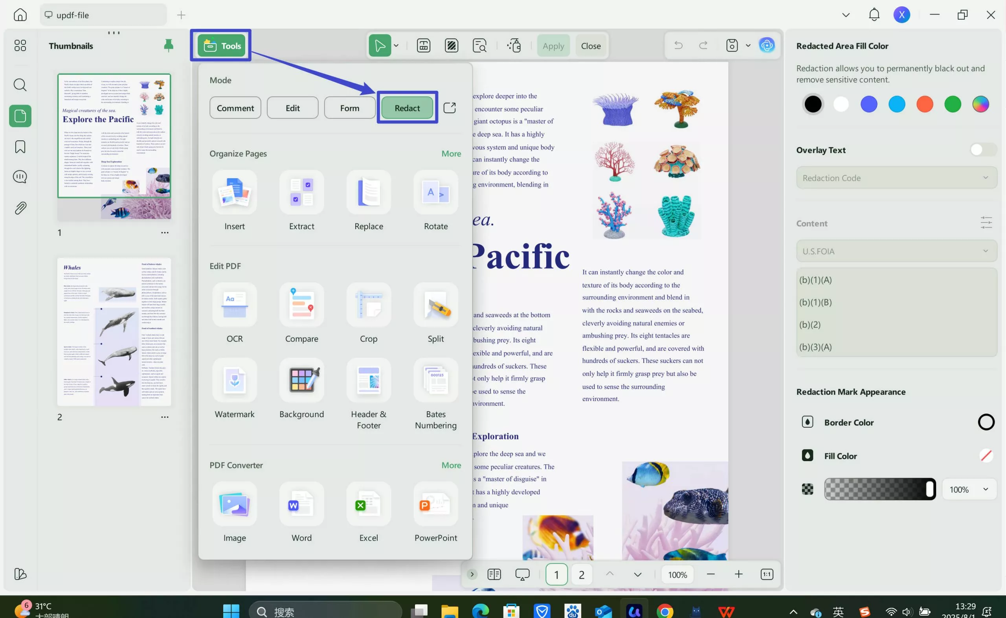This screenshot has height=618, width=1006.
Task: Switch to Comment mode
Action: pyautogui.click(x=235, y=108)
